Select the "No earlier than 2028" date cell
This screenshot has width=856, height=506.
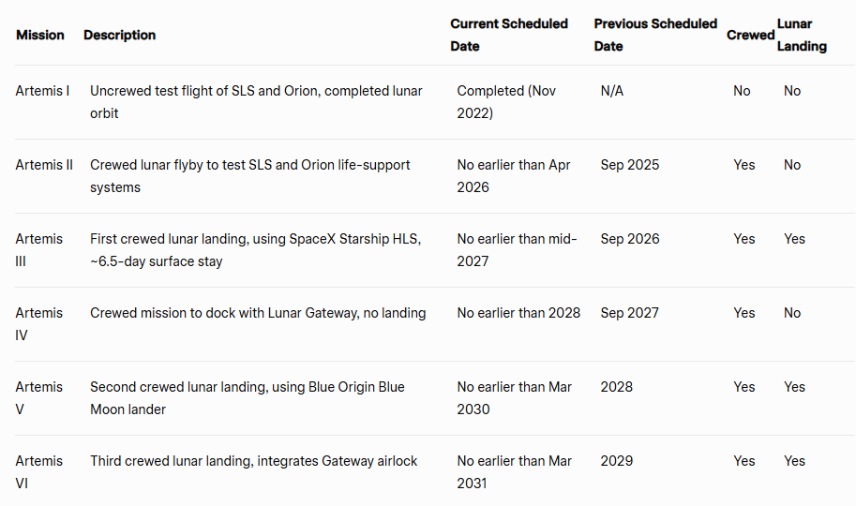coord(518,313)
